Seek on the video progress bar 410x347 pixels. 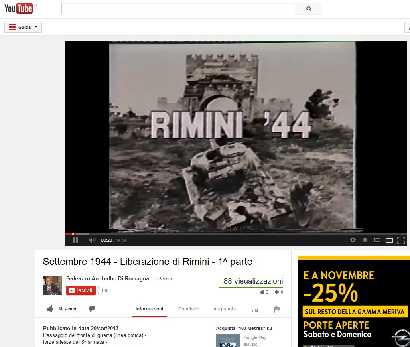pyautogui.click(x=235, y=234)
